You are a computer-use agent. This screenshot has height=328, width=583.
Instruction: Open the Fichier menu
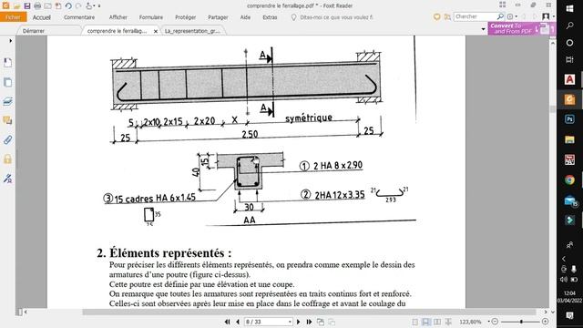tap(13, 17)
